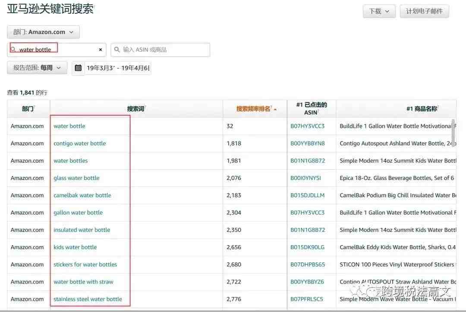This screenshot has height=312, width=466.
Task: Open stickers for water bottles link
Action: click(x=85, y=264)
